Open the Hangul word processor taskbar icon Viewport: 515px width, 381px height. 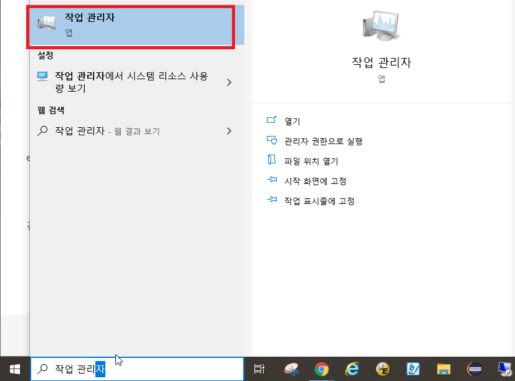pos(413,369)
